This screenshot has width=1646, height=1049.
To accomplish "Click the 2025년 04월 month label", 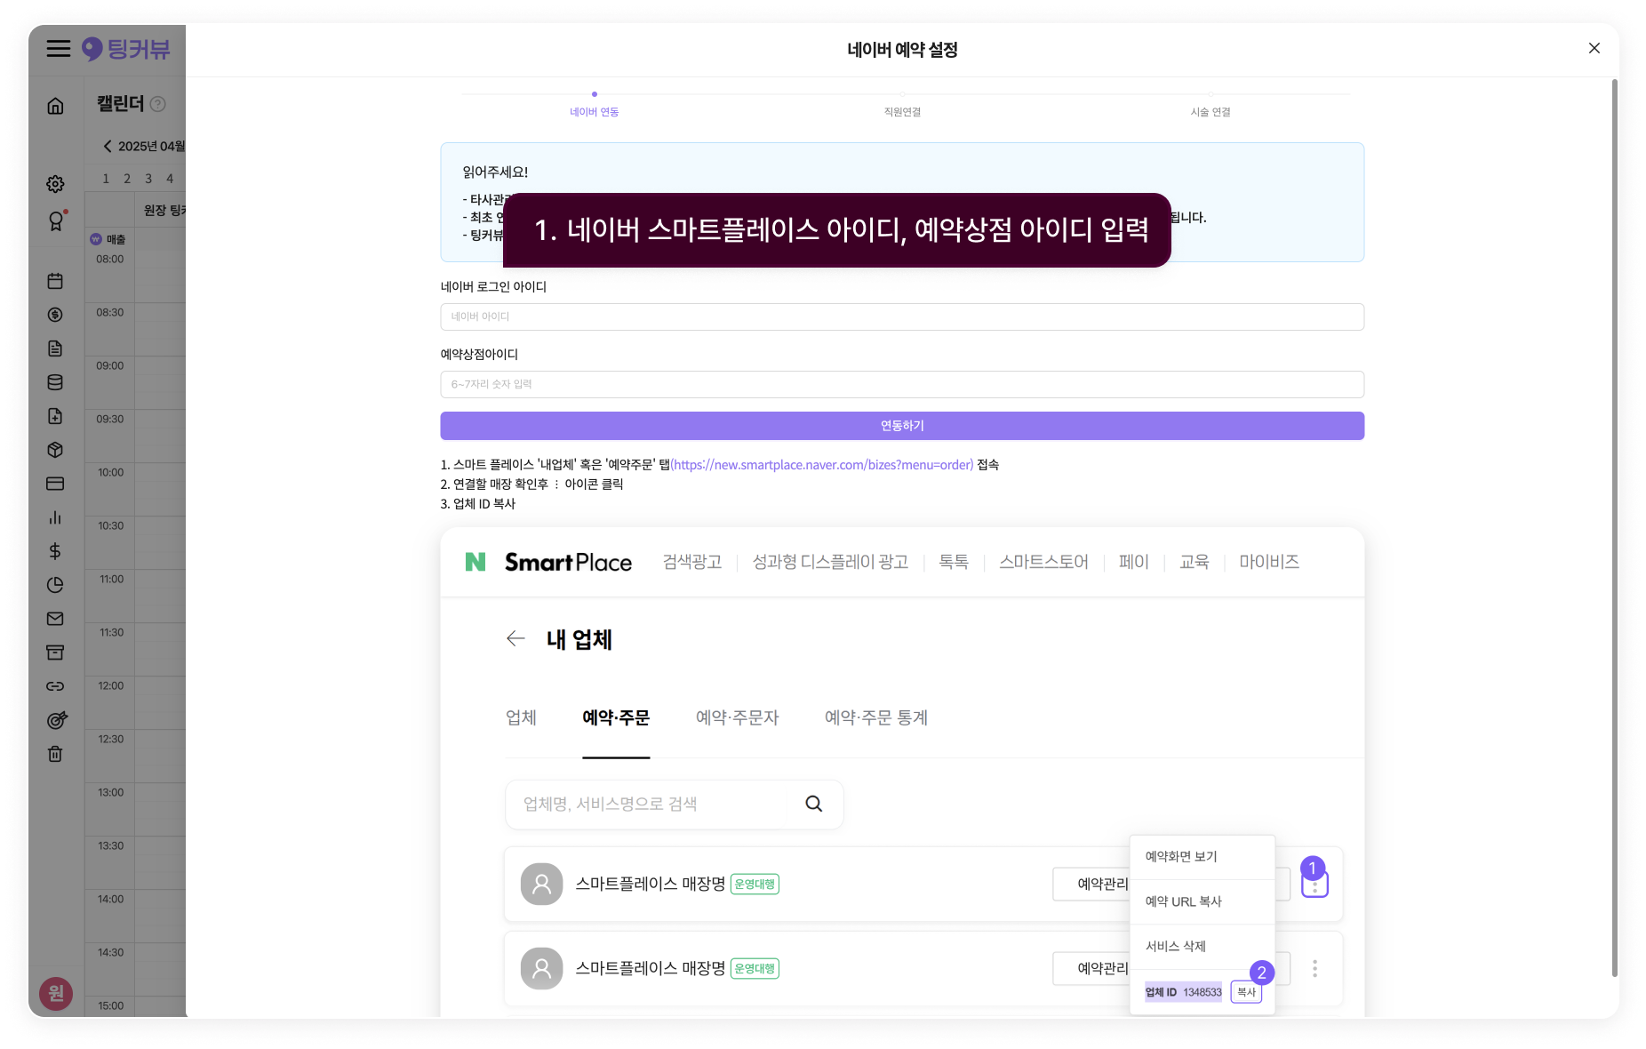I will coord(152,146).
